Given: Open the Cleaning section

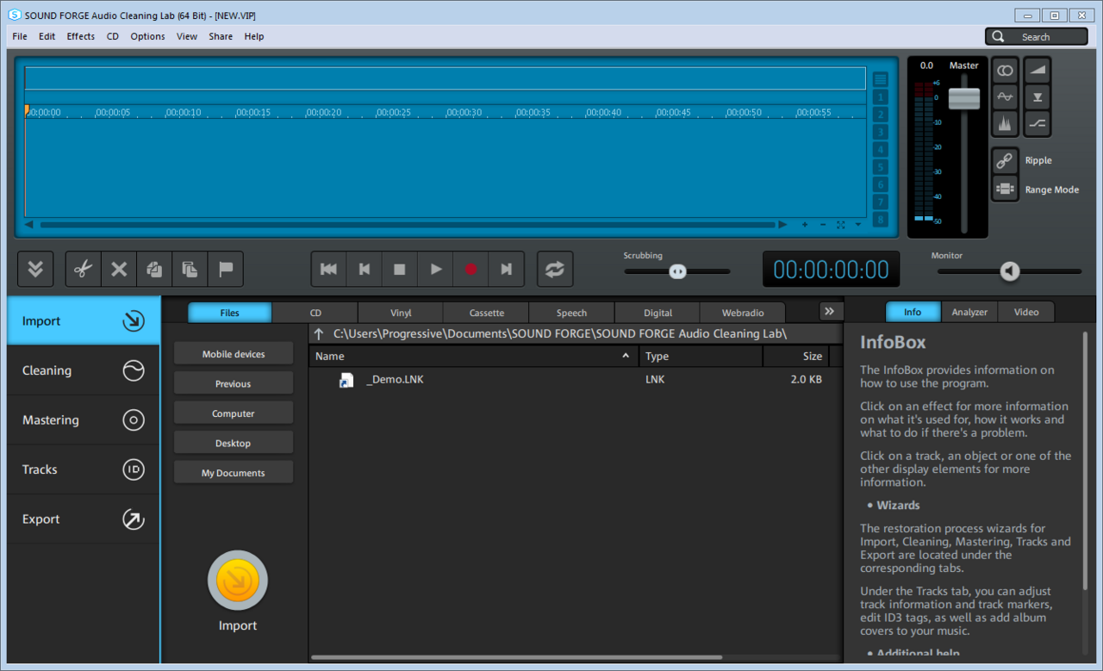Looking at the screenshot, I should coord(84,370).
